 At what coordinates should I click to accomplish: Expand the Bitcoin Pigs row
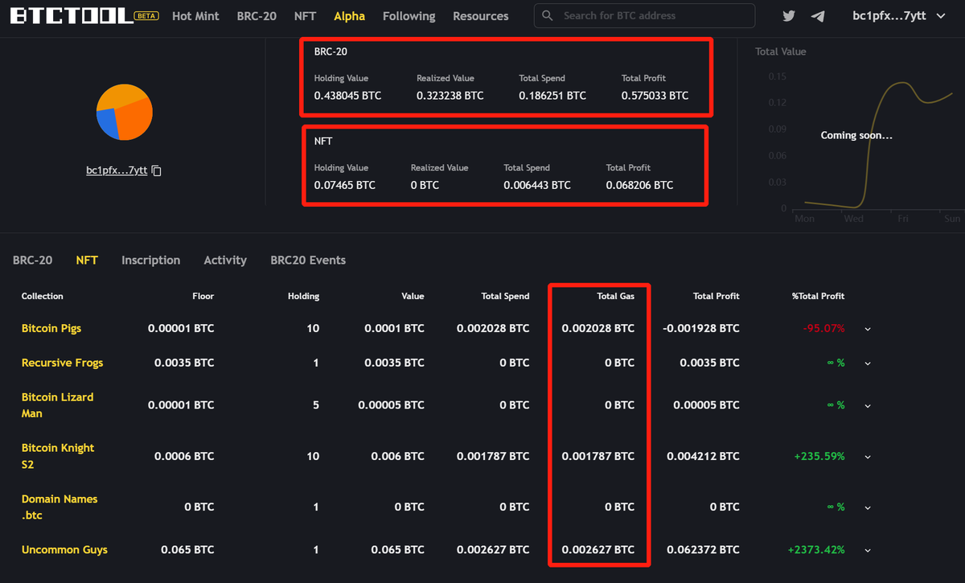pos(868,329)
